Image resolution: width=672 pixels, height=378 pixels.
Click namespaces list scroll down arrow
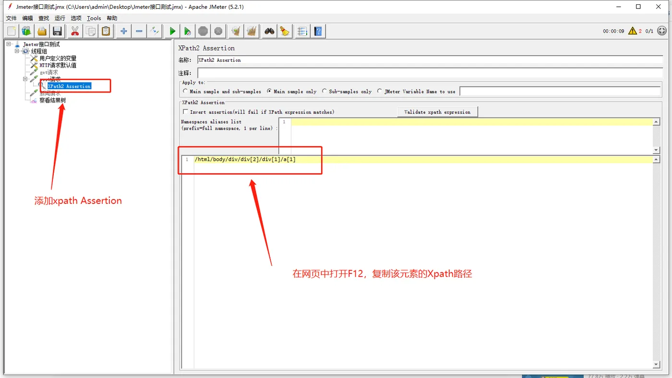coord(657,150)
